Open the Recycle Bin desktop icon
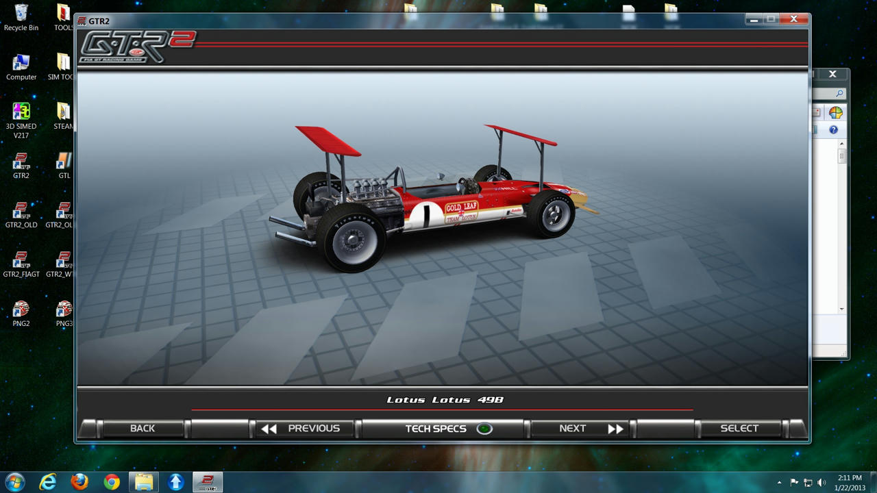Viewport: 877px width, 493px height. pyautogui.click(x=21, y=18)
